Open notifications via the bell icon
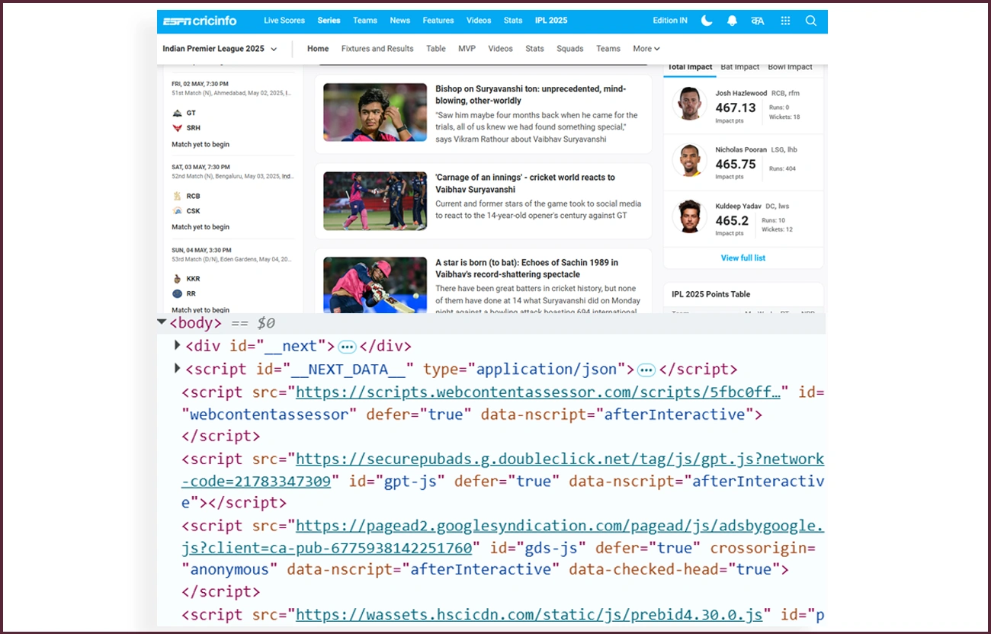 point(732,21)
